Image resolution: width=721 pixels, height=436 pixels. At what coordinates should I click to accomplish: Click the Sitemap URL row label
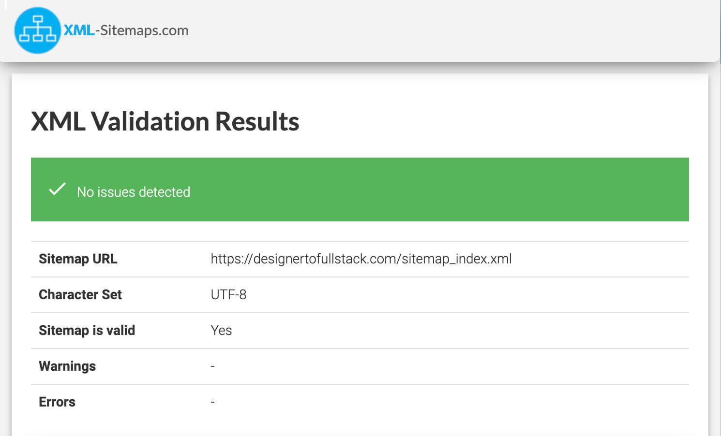(78, 259)
